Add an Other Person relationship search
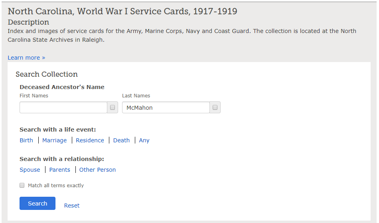 coord(97,170)
